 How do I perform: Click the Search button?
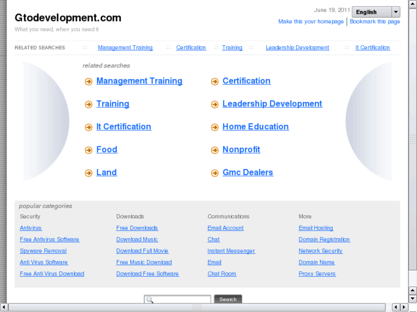[x=228, y=299]
